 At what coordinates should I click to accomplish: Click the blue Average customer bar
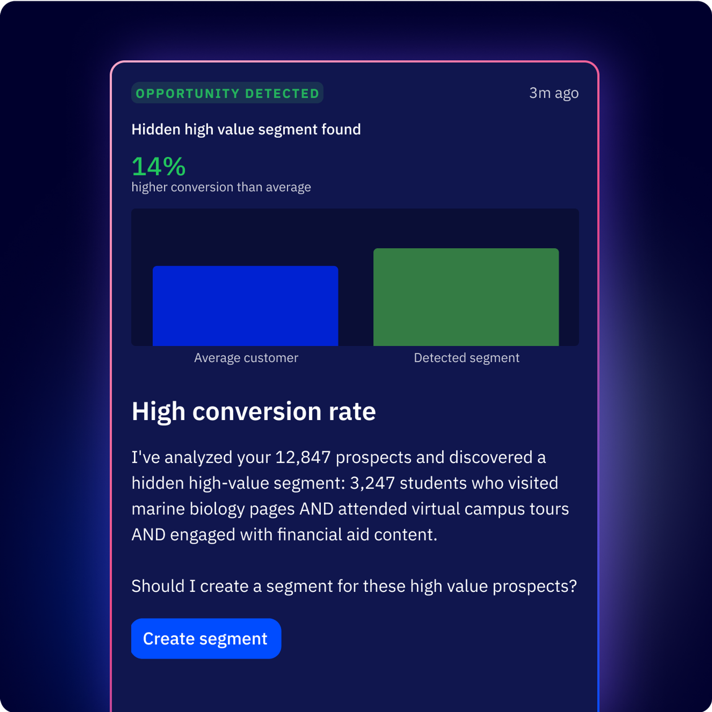point(245,306)
